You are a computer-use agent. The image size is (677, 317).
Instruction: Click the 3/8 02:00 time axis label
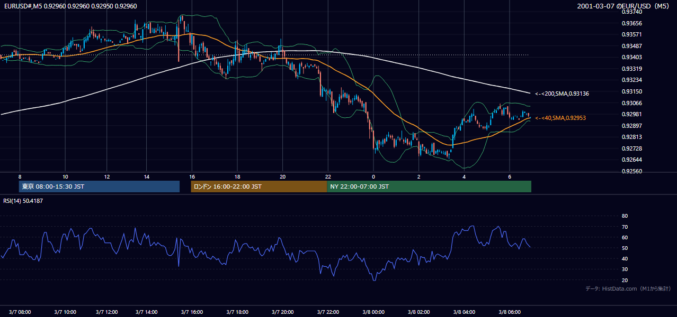click(418, 312)
